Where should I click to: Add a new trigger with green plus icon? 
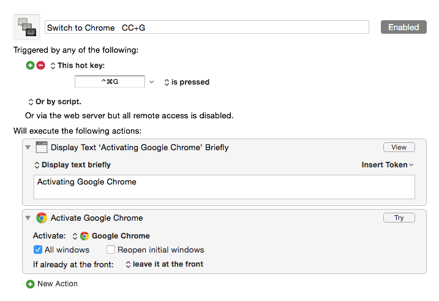(30, 66)
